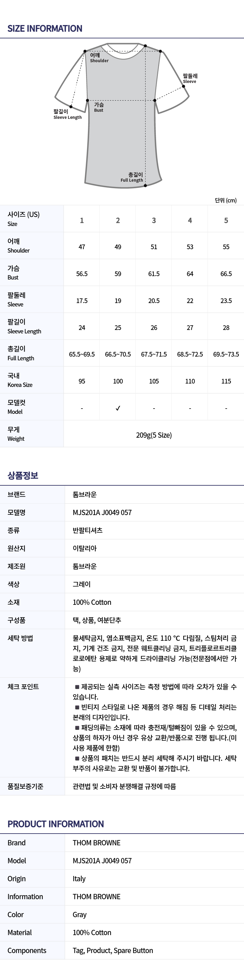
Task: Click the 209g(5 Size) weight cell
Action: [x=154, y=435]
